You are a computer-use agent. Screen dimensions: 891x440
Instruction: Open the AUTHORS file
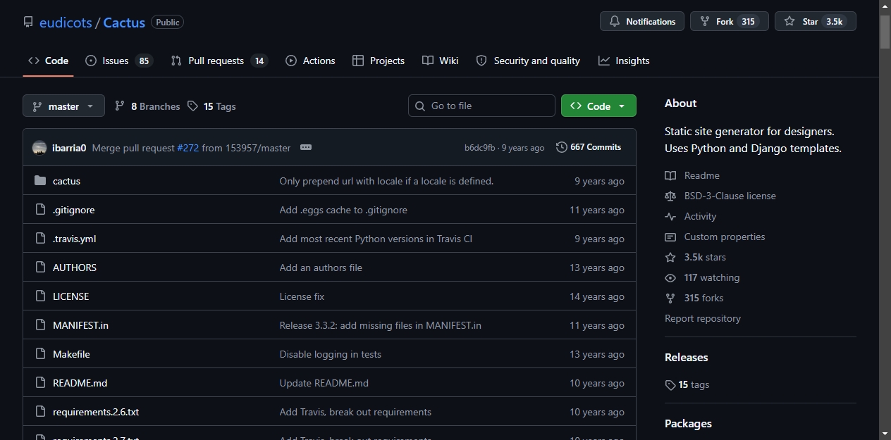pyautogui.click(x=75, y=268)
